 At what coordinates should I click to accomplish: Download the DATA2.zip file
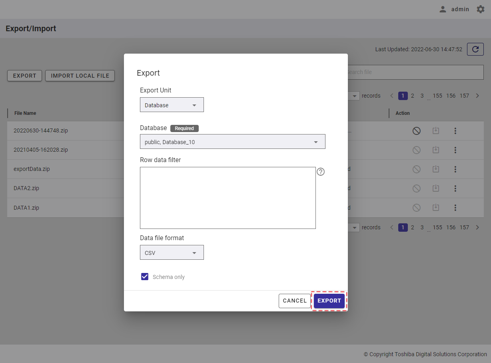(436, 189)
